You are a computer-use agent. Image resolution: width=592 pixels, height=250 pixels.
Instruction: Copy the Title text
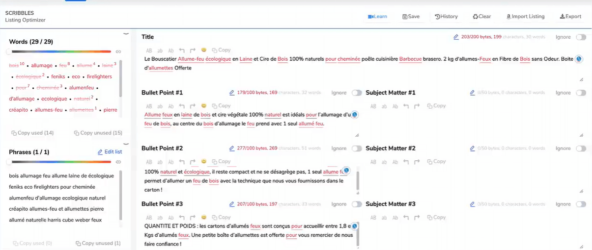pyautogui.click(x=221, y=50)
